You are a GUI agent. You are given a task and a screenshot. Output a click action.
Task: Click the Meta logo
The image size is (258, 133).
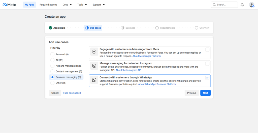pyautogui.click(x=9, y=5)
